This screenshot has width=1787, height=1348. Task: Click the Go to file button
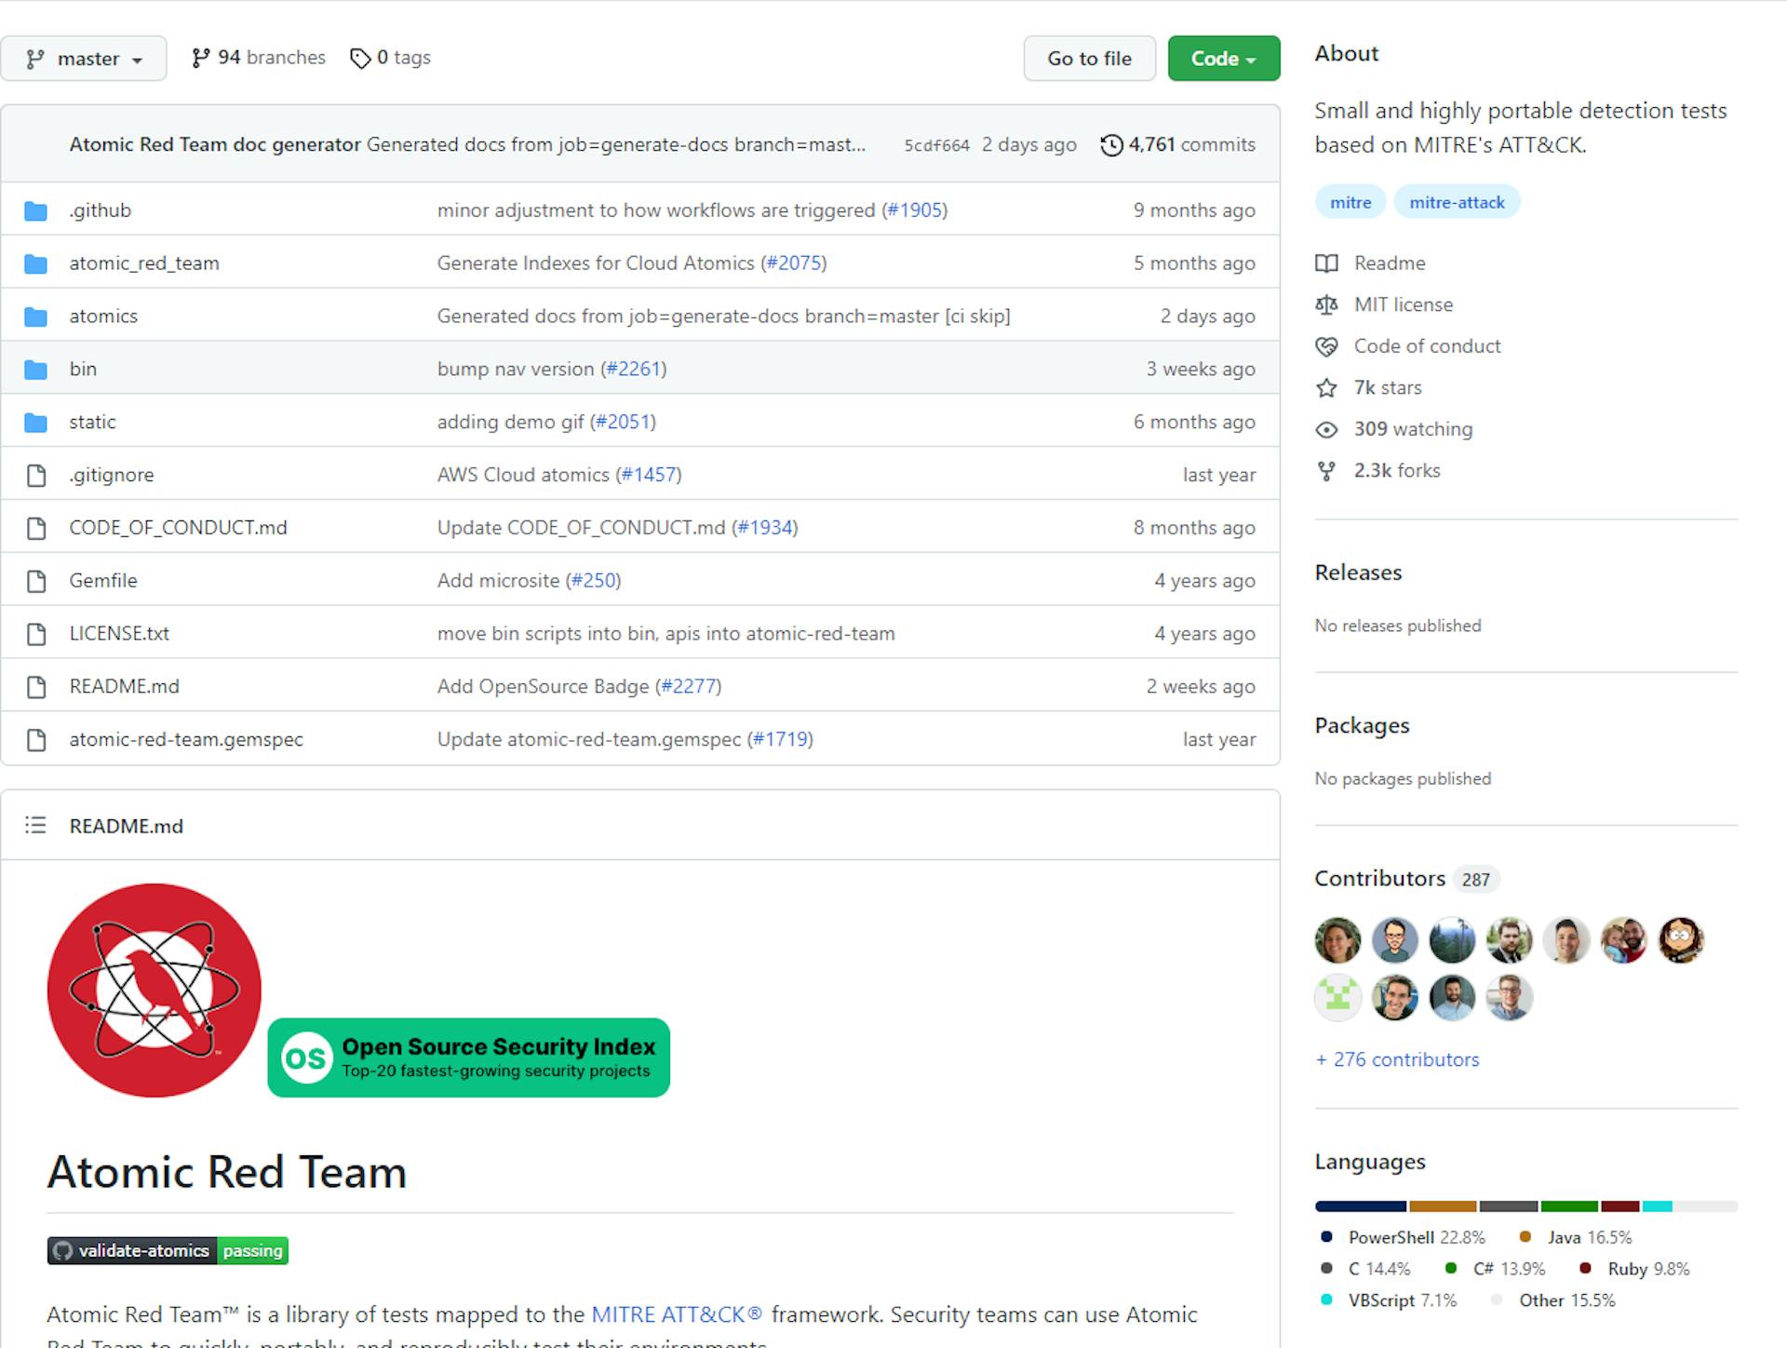point(1089,58)
